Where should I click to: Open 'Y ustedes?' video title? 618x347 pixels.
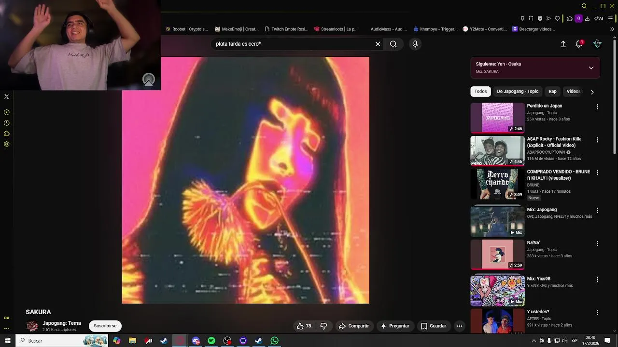[538, 312]
